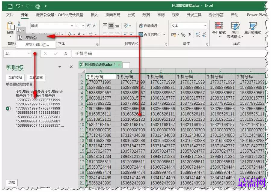Open the 办公标签 ribbon tab

tap(216, 15)
